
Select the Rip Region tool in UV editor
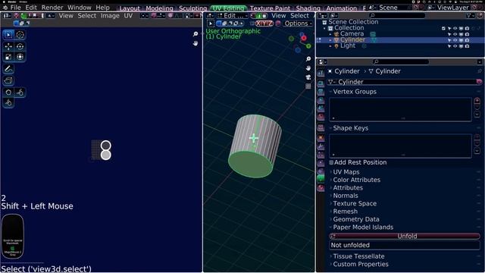point(8,81)
